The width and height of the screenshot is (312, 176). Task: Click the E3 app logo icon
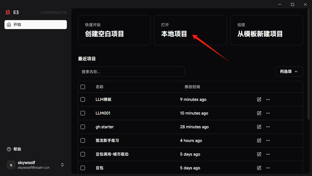[8, 12]
